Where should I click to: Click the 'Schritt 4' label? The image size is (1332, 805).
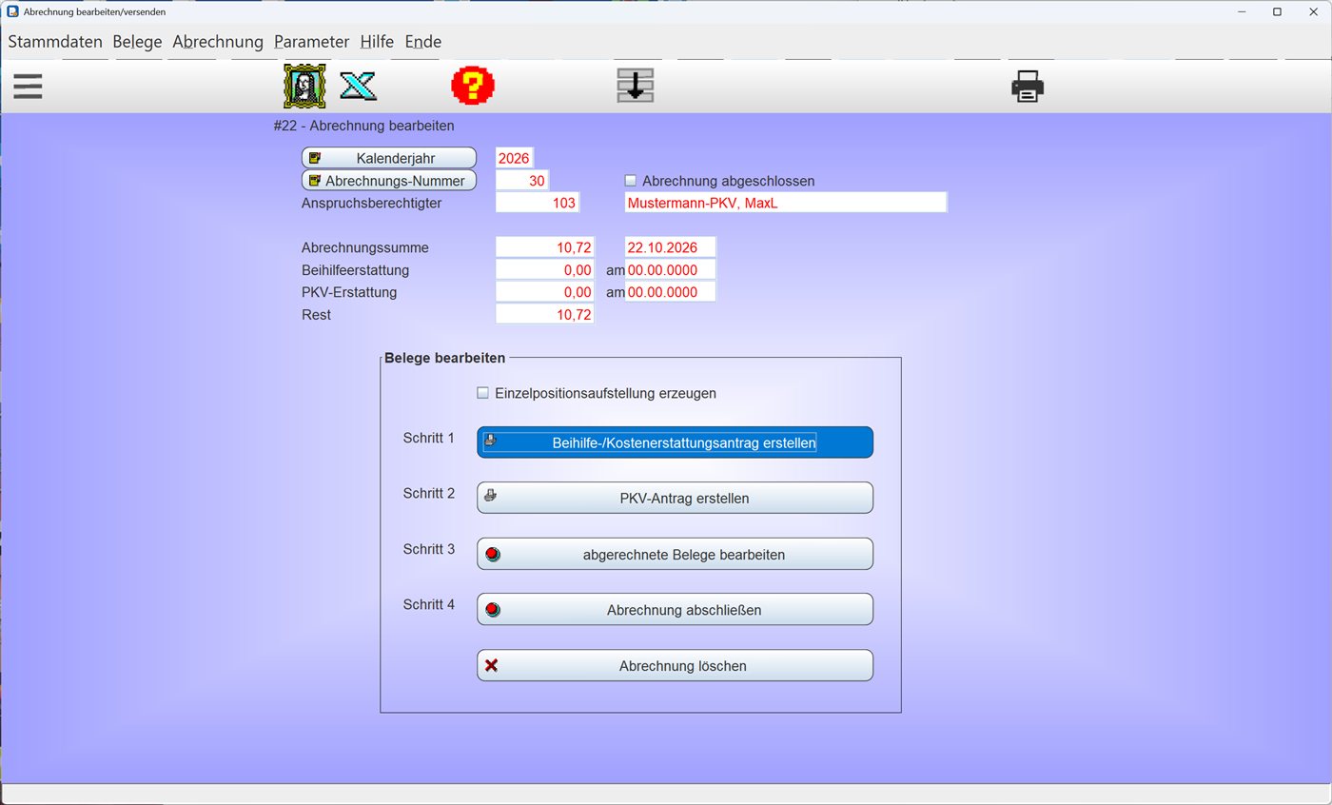[428, 604]
